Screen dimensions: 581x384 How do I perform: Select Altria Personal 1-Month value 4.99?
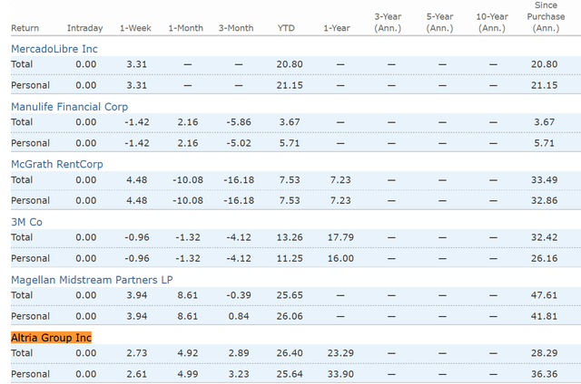click(x=188, y=374)
